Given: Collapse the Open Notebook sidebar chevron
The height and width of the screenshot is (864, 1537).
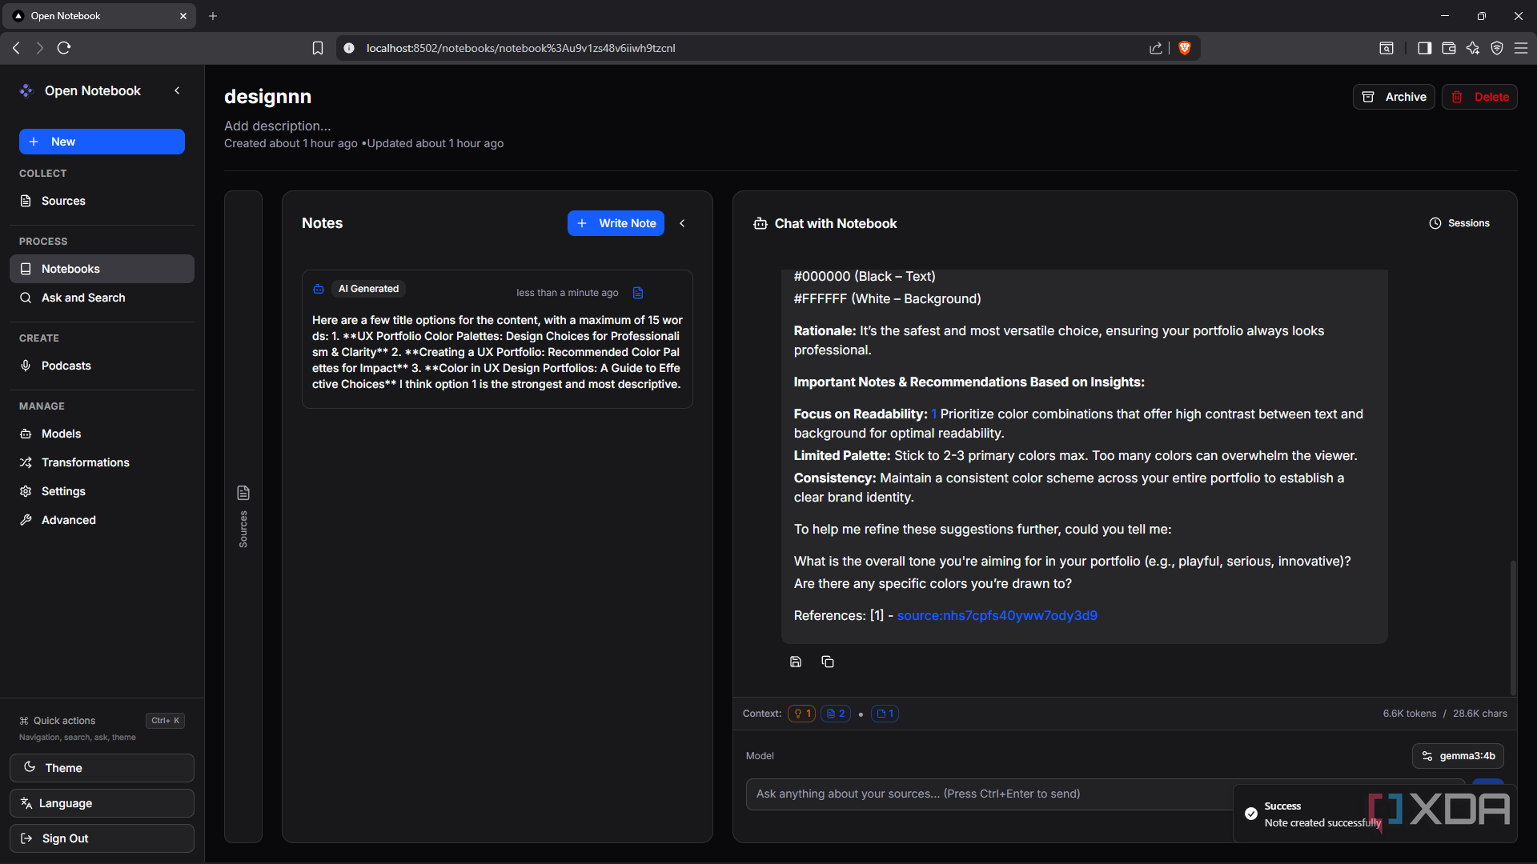Looking at the screenshot, I should (177, 90).
